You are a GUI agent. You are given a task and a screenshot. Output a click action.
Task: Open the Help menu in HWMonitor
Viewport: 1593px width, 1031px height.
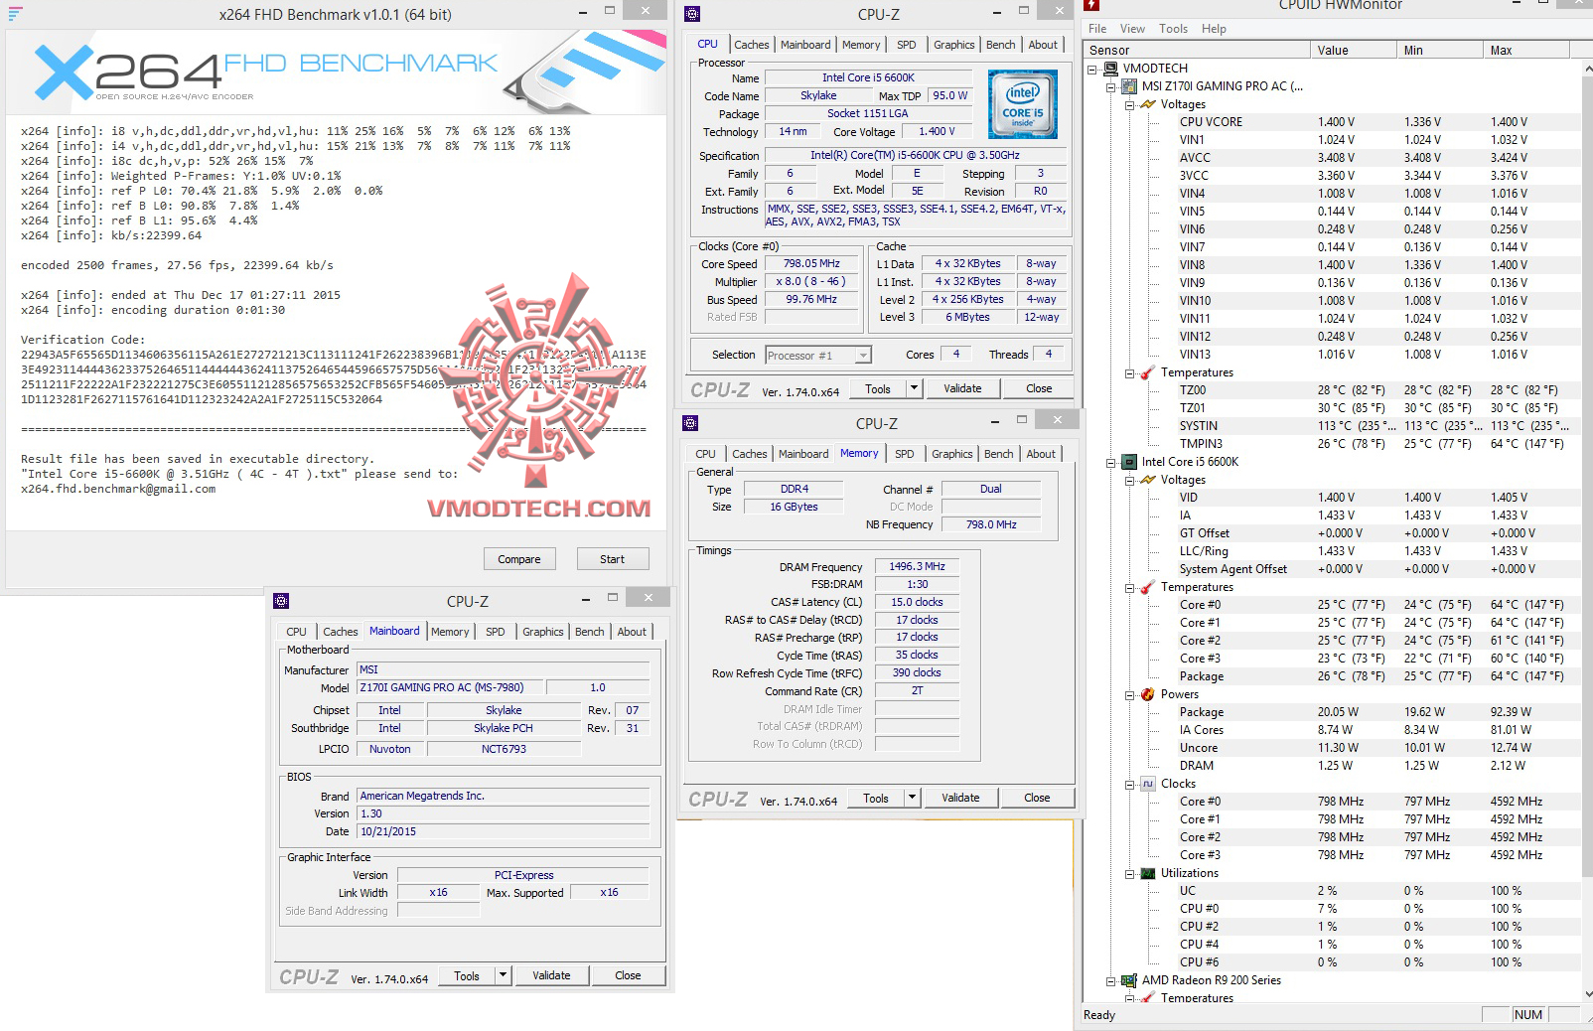click(x=1214, y=29)
